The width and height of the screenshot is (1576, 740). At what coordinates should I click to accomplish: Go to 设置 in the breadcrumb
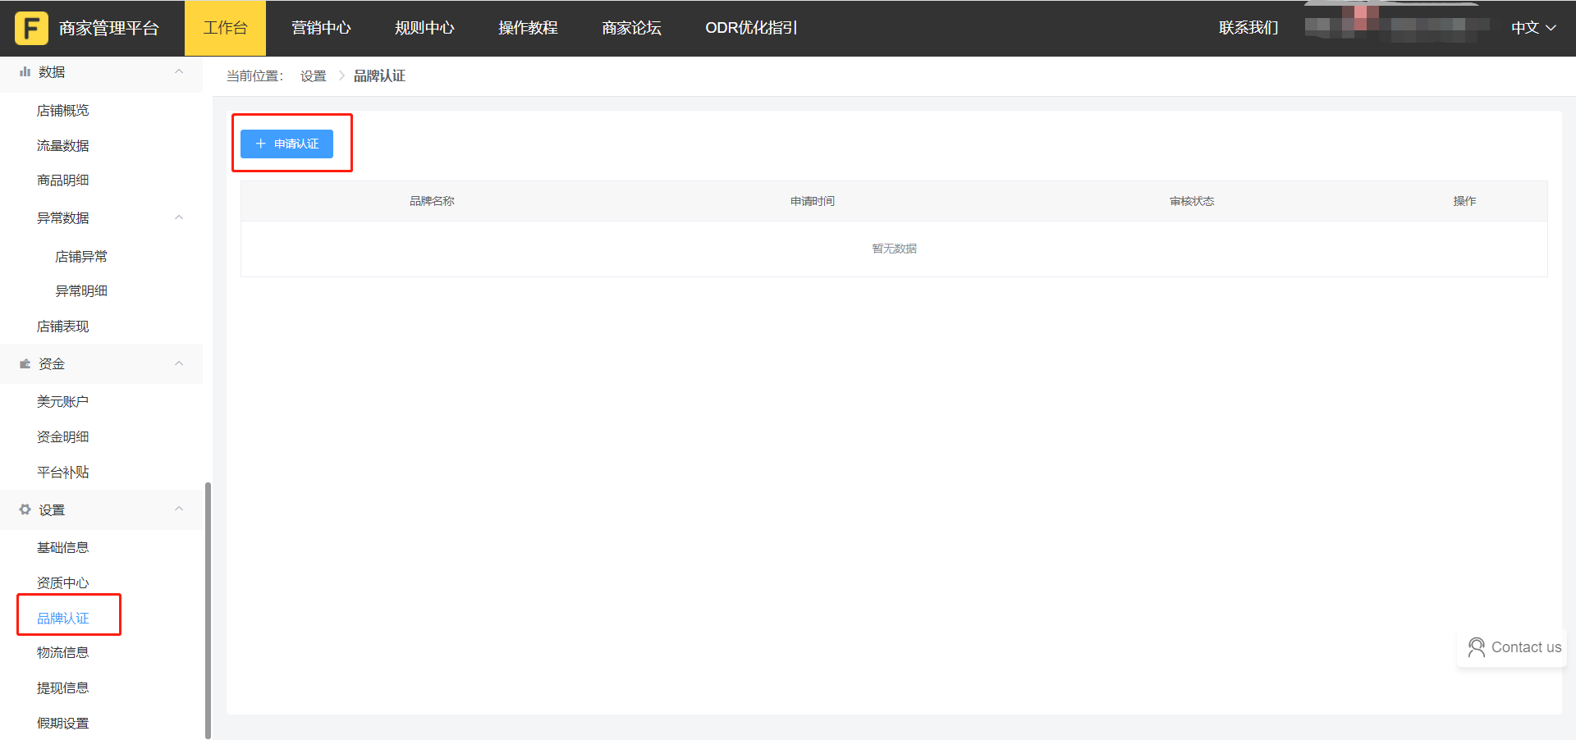(313, 76)
